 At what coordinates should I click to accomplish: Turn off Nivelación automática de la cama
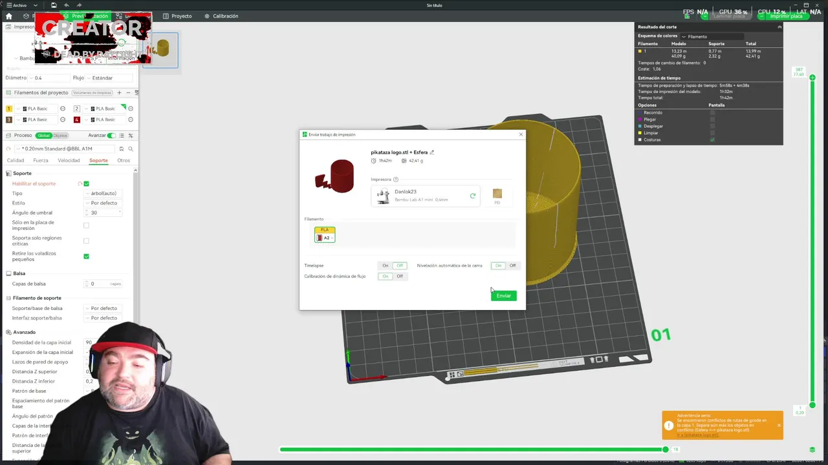[512, 265]
